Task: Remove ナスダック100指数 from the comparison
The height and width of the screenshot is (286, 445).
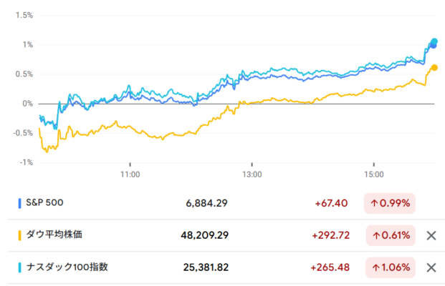Action: (431, 267)
